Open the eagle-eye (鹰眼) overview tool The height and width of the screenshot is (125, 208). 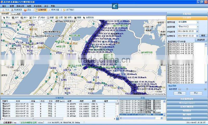pos(77,18)
